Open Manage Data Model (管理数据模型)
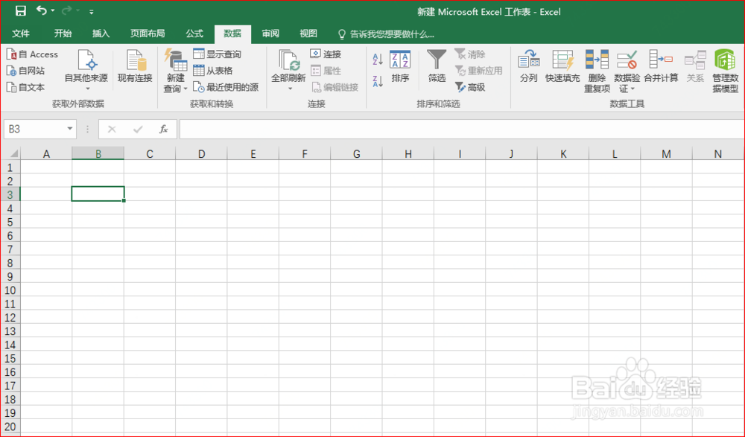 tap(725, 71)
